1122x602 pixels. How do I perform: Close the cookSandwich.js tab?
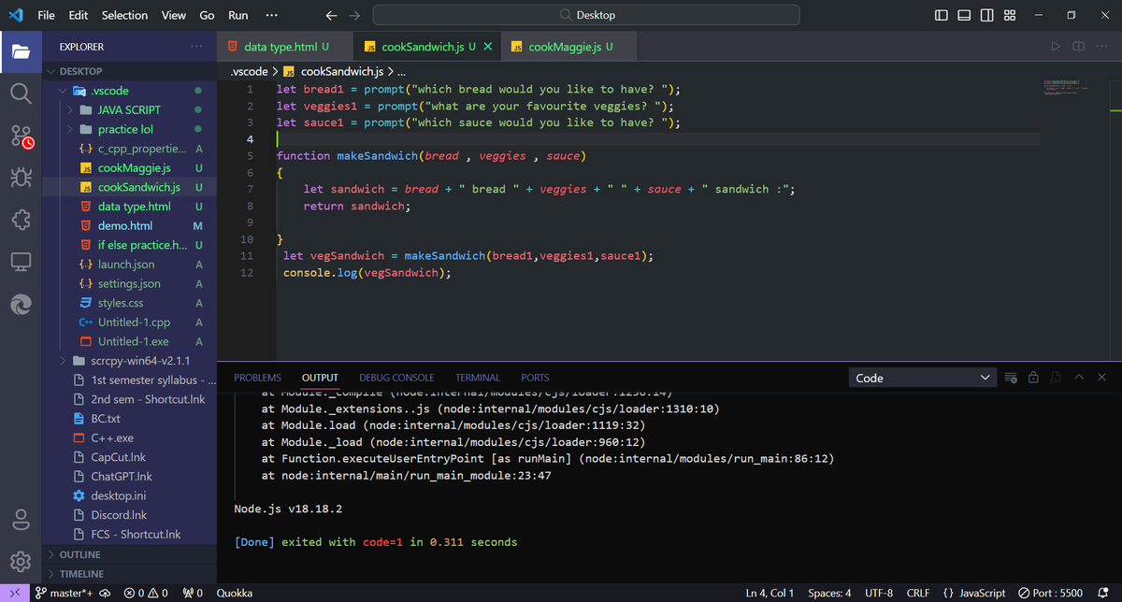click(x=487, y=46)
